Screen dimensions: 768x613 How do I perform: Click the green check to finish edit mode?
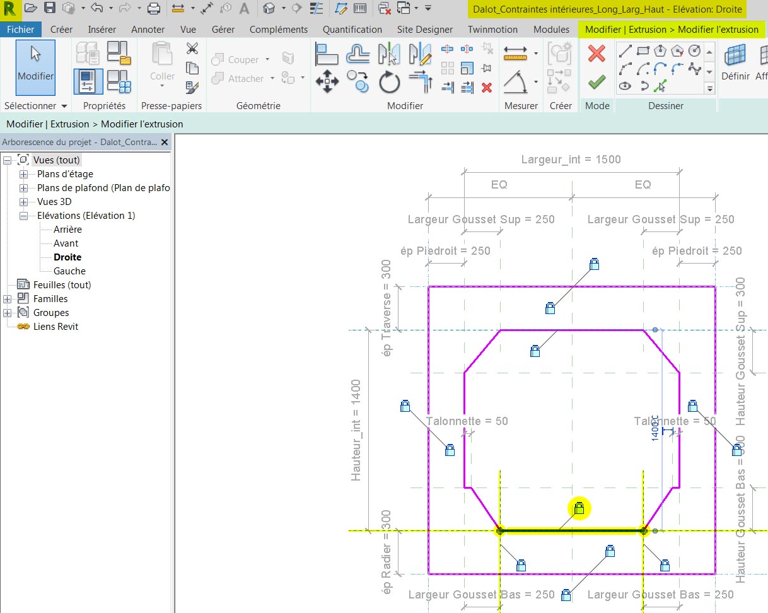coord(596,81)
